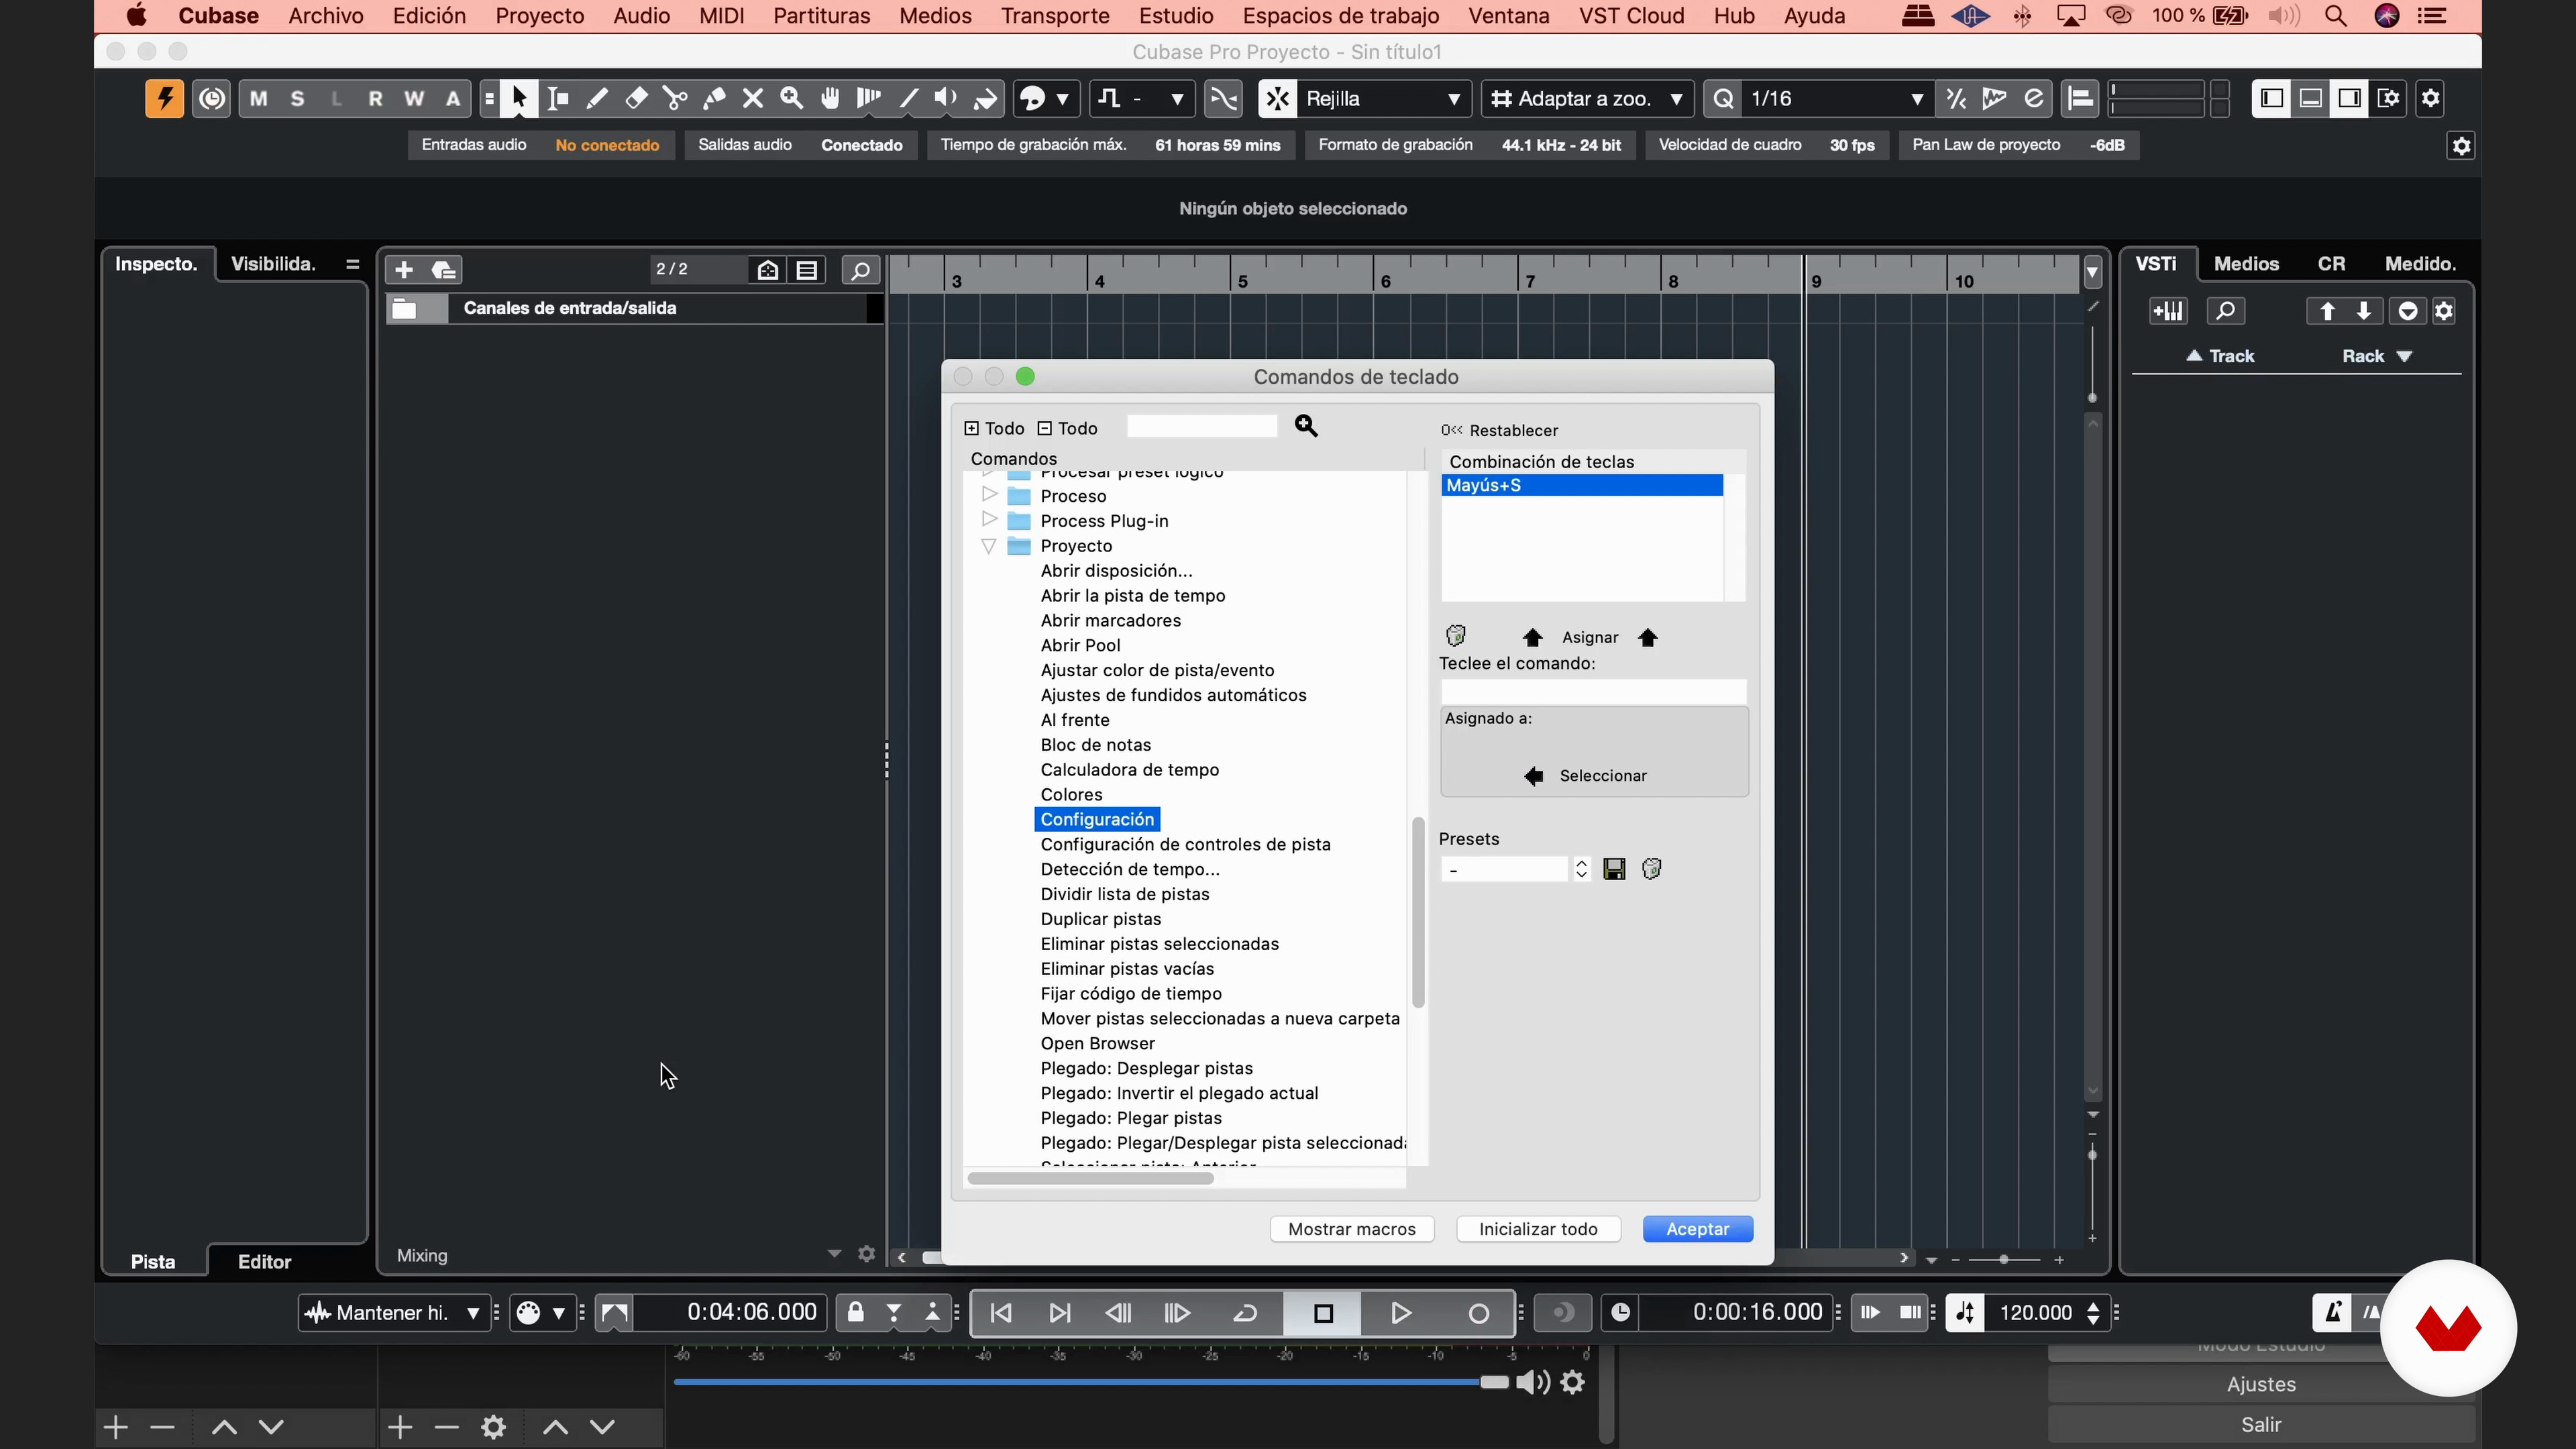Toggle the cycle loop button in transport

[x=1245, y=1313]
